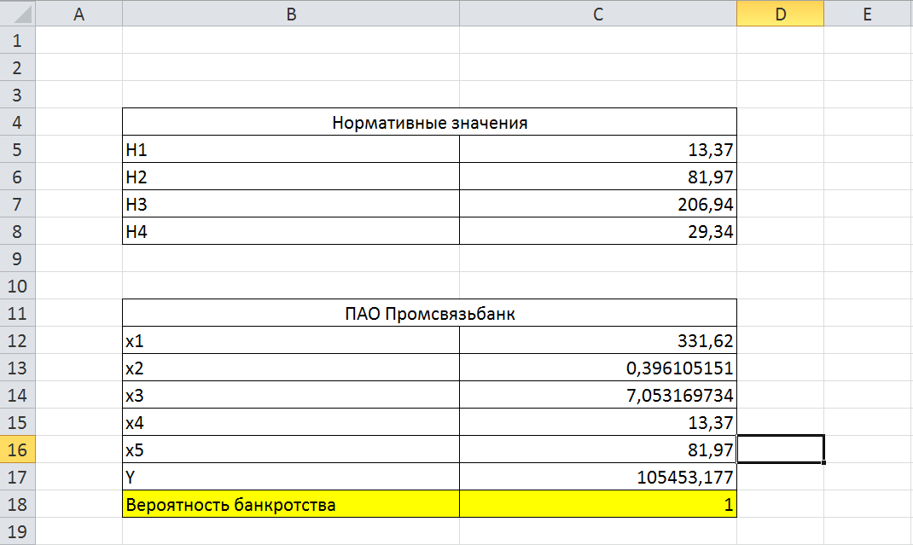Click the 'ПАО Промсвязьбанк' title cell
This screenshot has width=913, height=545.
(430, 313)
